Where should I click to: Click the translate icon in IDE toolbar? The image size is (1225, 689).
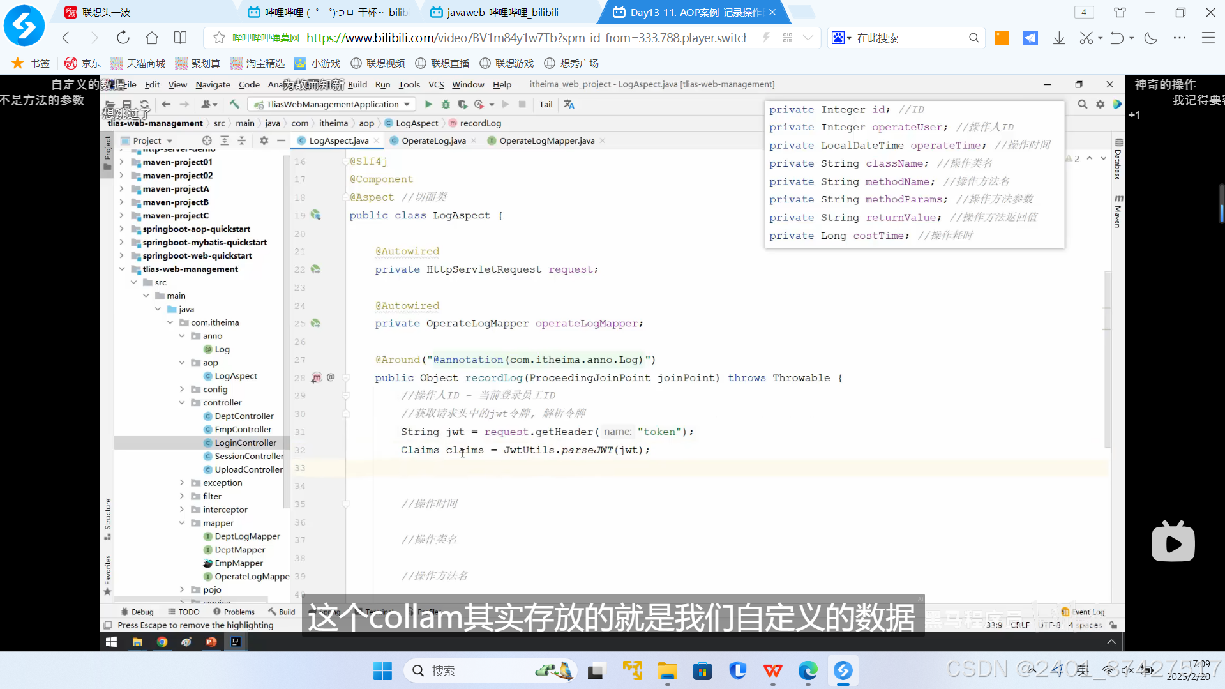click(569, 104)
